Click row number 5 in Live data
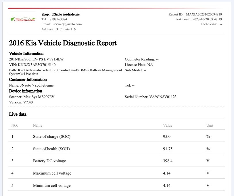The width and height of the screenshot is (234, 196). click(x=12, y=186)
